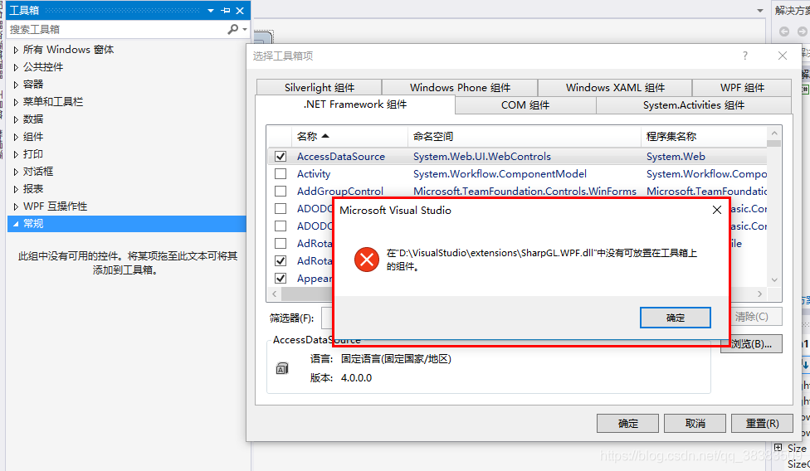Select the .NET Framework 组件 tab
810x471 pixels.
(x=355, y=104)
